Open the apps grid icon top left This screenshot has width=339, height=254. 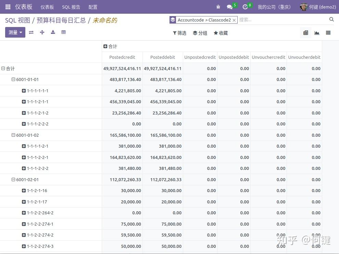point(8,6)
